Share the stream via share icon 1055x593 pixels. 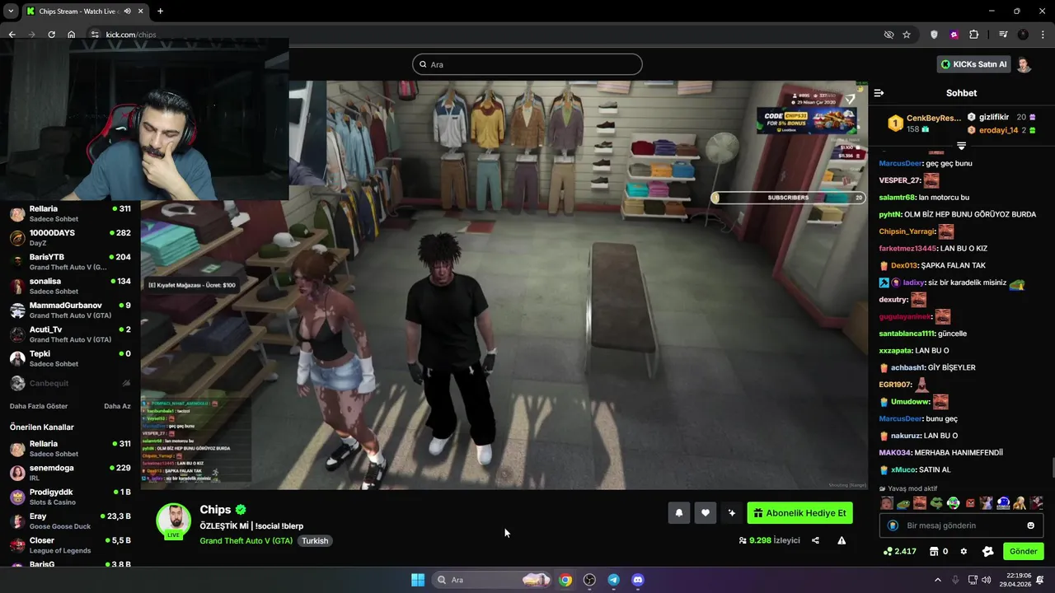click(815, 540)
